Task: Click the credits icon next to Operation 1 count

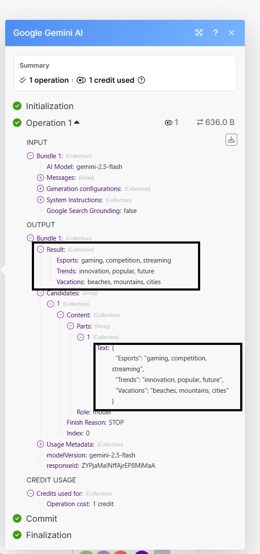Action: (169, 123)
